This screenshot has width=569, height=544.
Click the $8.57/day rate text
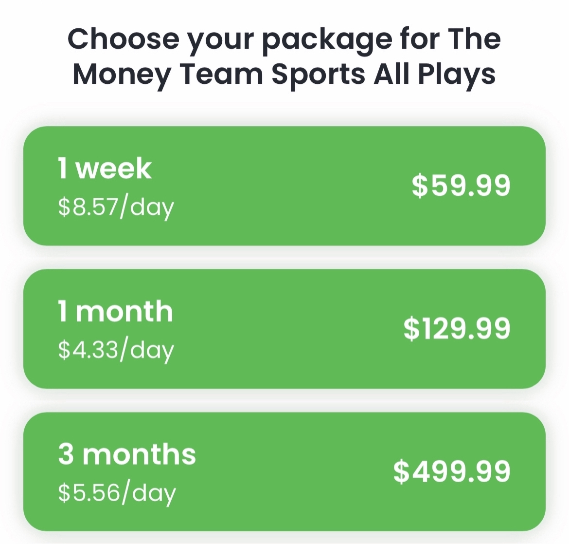pos(116,207)
